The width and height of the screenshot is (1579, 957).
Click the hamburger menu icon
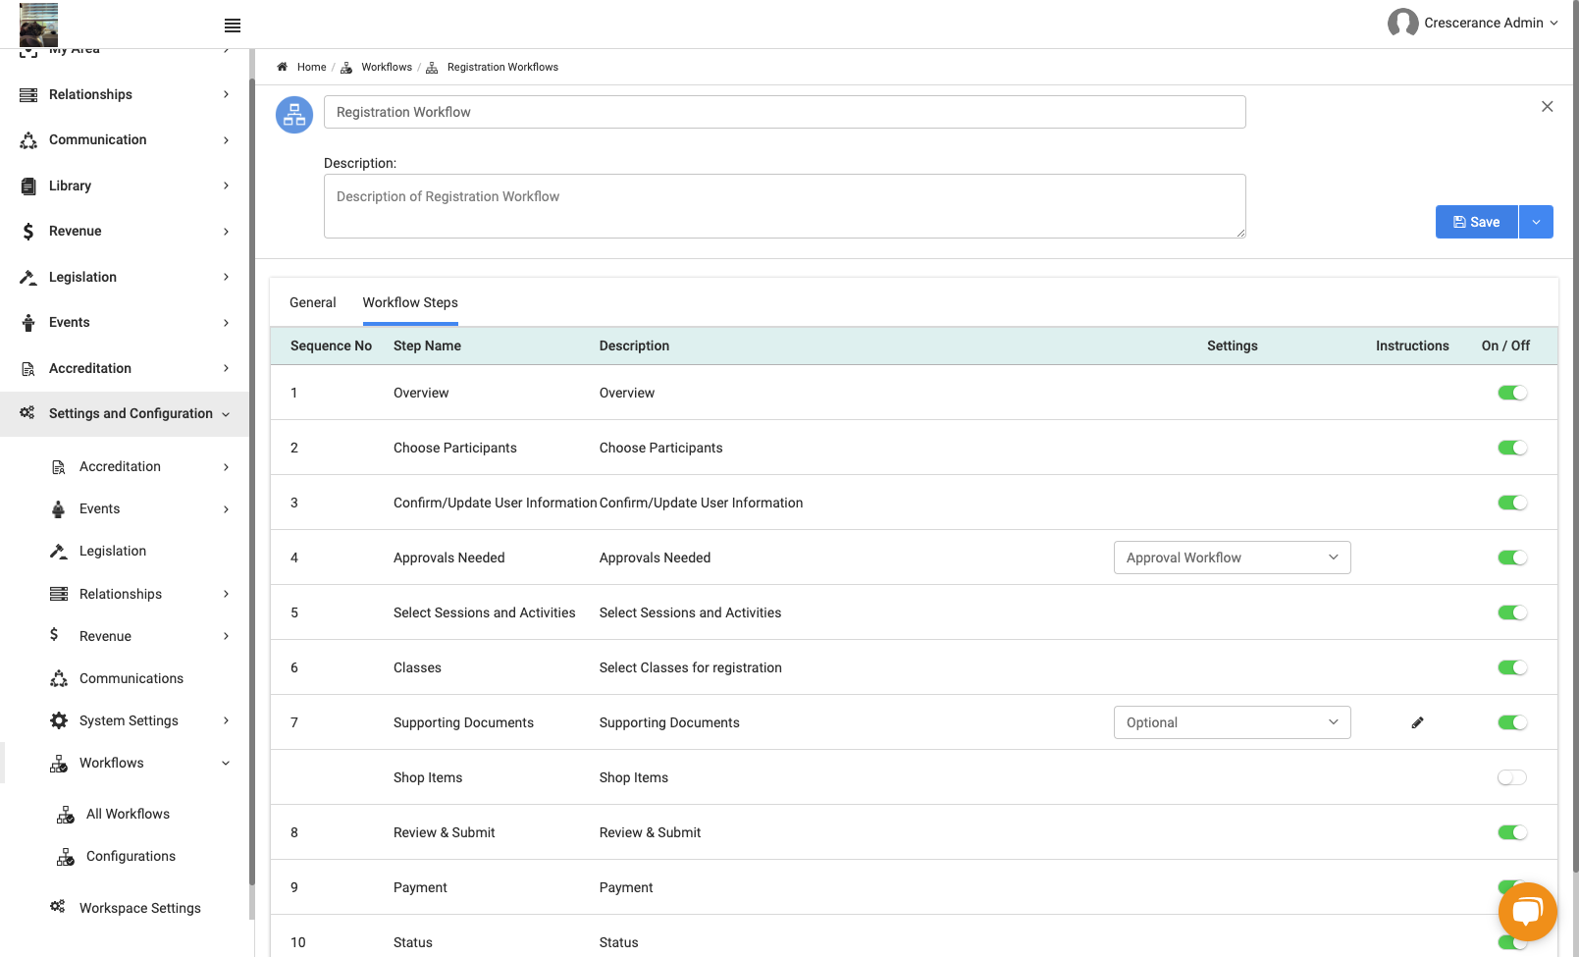233,26
